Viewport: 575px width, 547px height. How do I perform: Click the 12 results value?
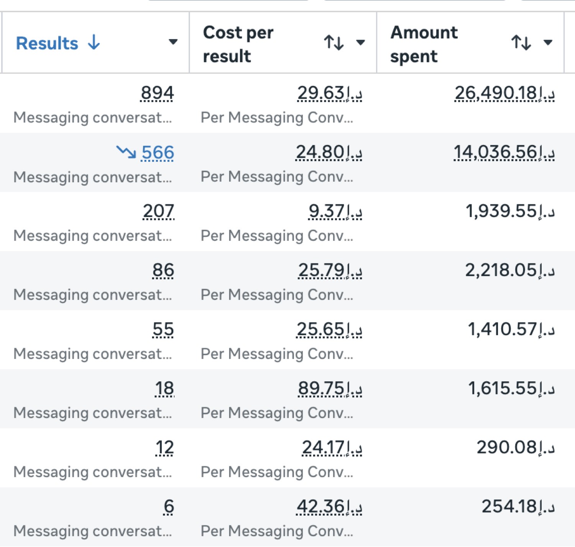164,448
